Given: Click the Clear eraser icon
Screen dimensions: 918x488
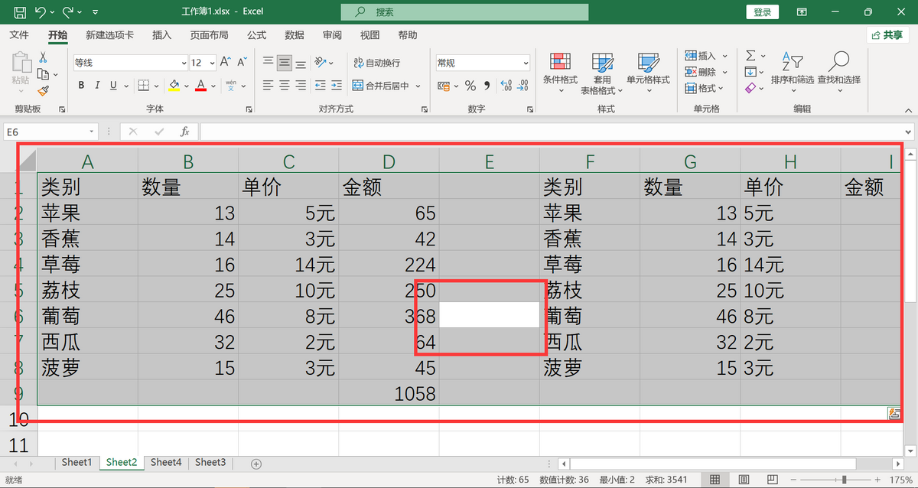Looking at the screenshot, I should point(750,89).
